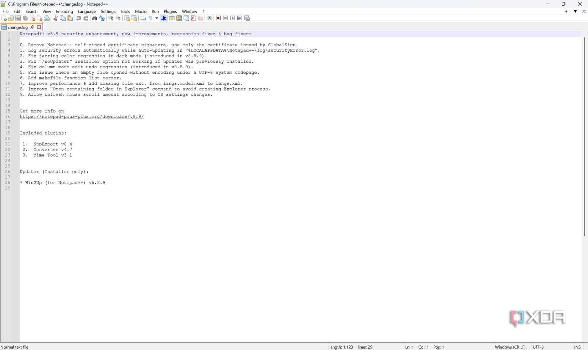Image resolution: width=588 pixels, height=350 pixels.
Task: Open the Replace dialog icon
Action: coord(102,18)
